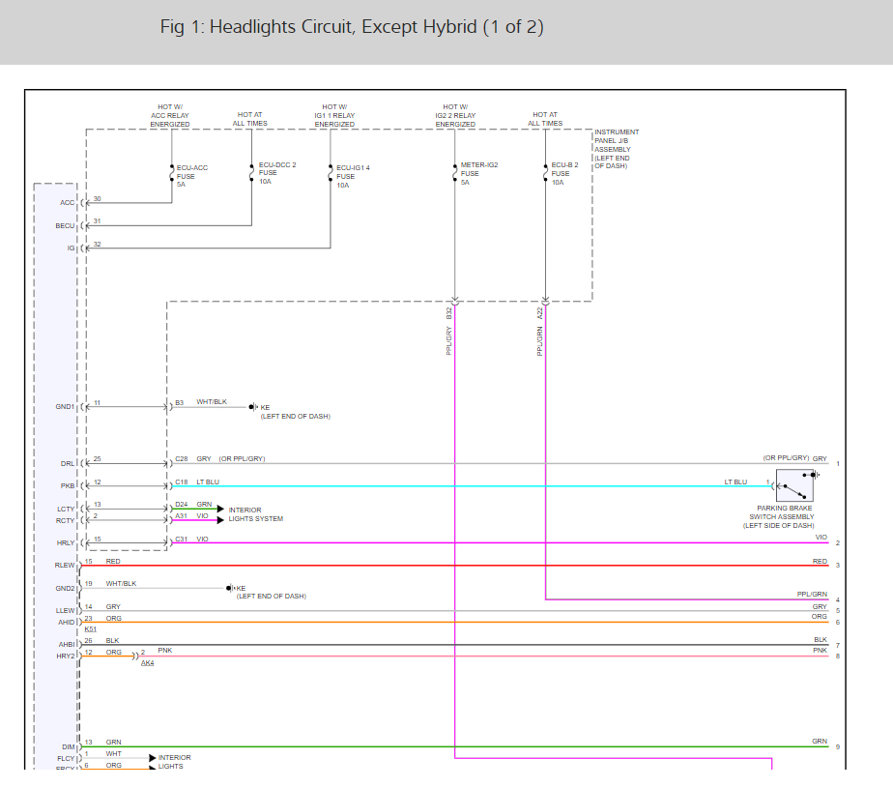Click the C28 connector pin label

click(182, 458)
